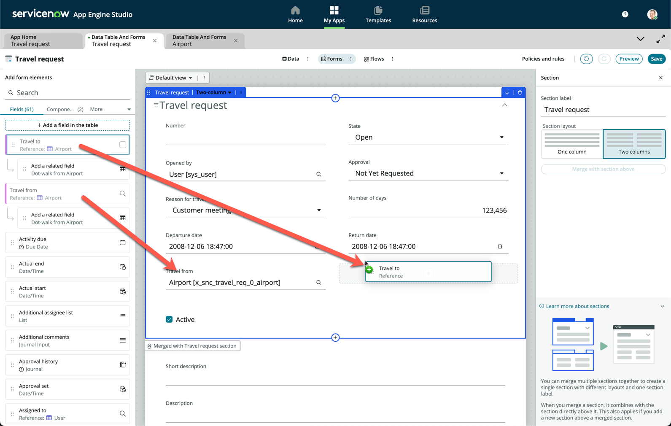The image size is (671, 426).
Task: Click the redo circular arrow button
Action: (x=604, y=59)
